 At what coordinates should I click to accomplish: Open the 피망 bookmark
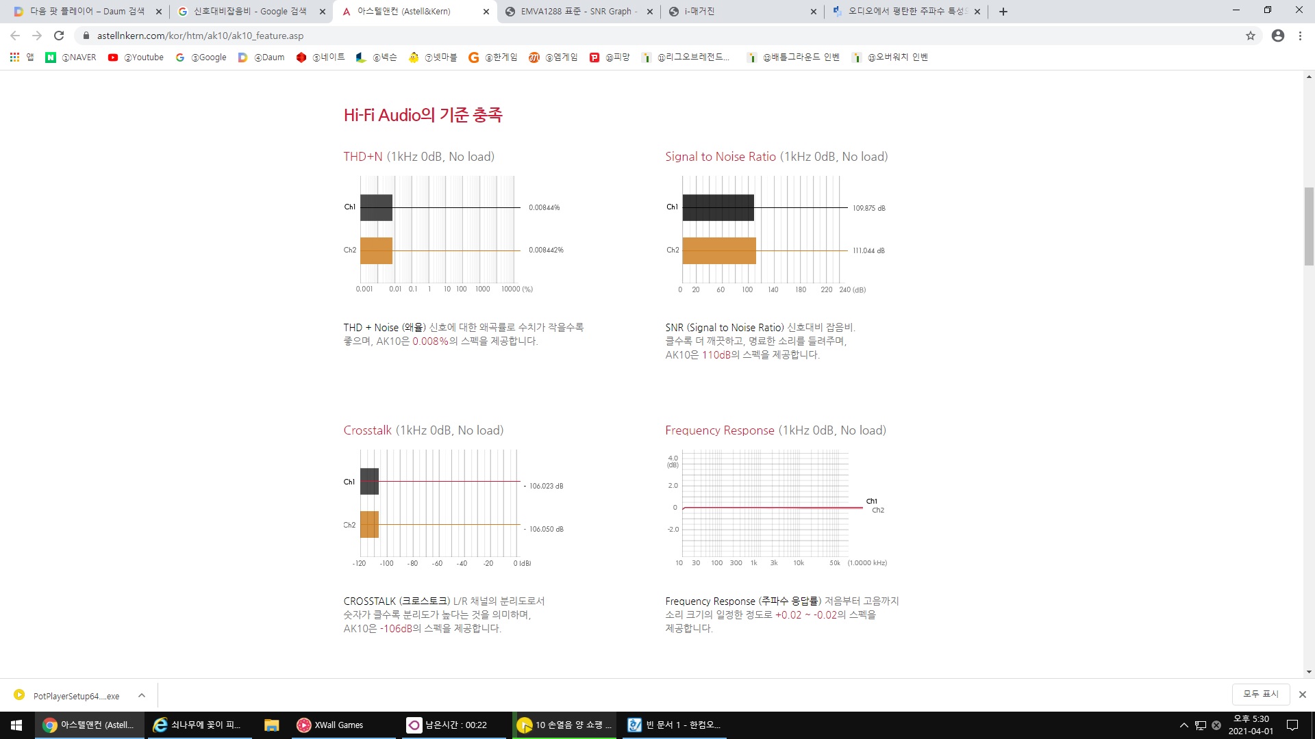609,57
